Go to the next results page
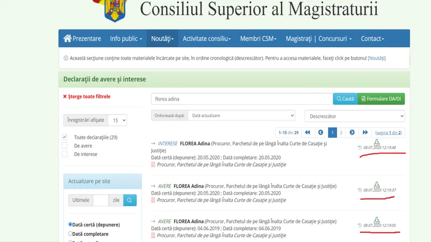Screen dimensions: 431x242 [352, 132]
